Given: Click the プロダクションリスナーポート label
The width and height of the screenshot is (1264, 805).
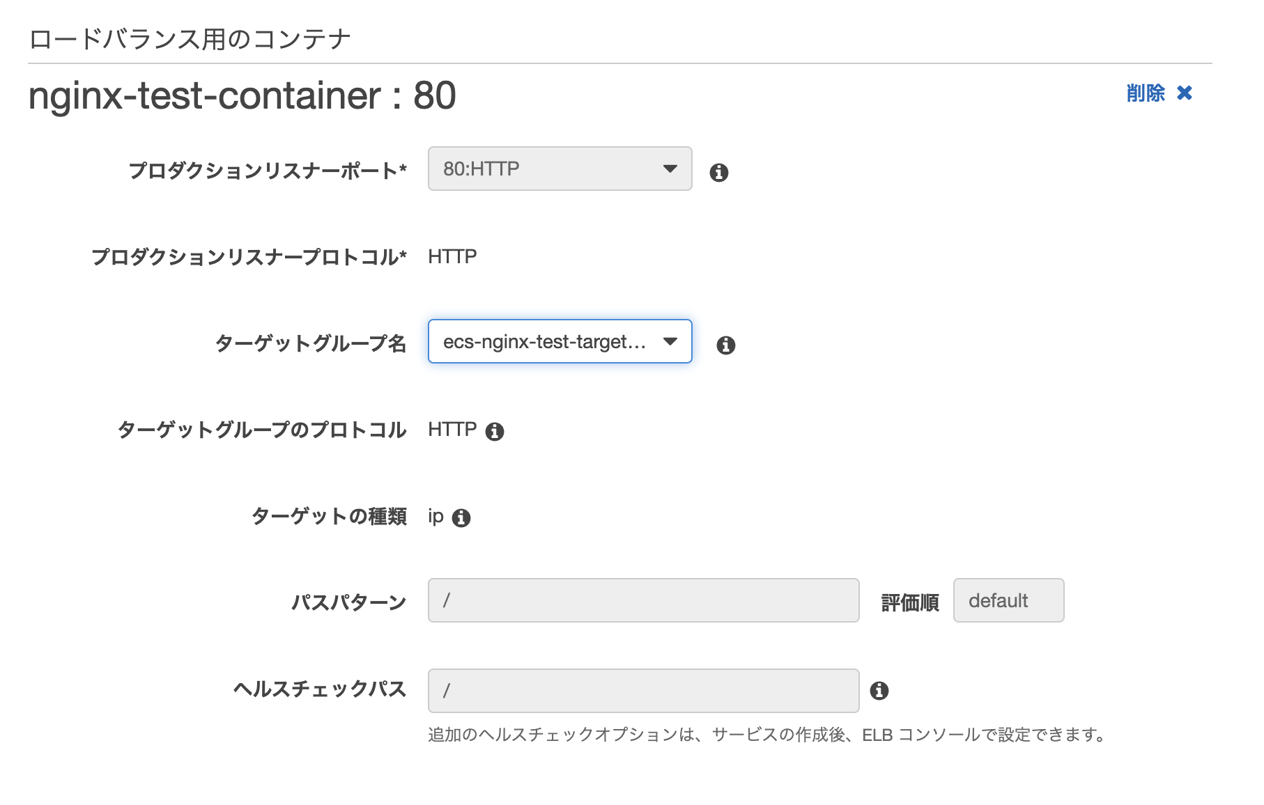Looking at the screenshot, I should (x=268, y=170).
